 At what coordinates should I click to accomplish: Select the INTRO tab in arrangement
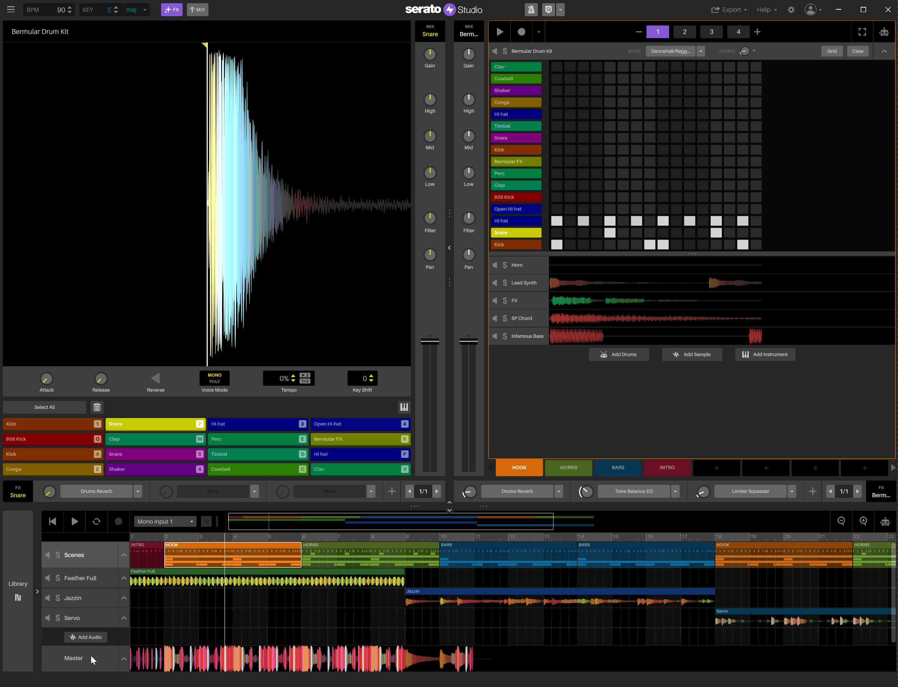[667, 468]
